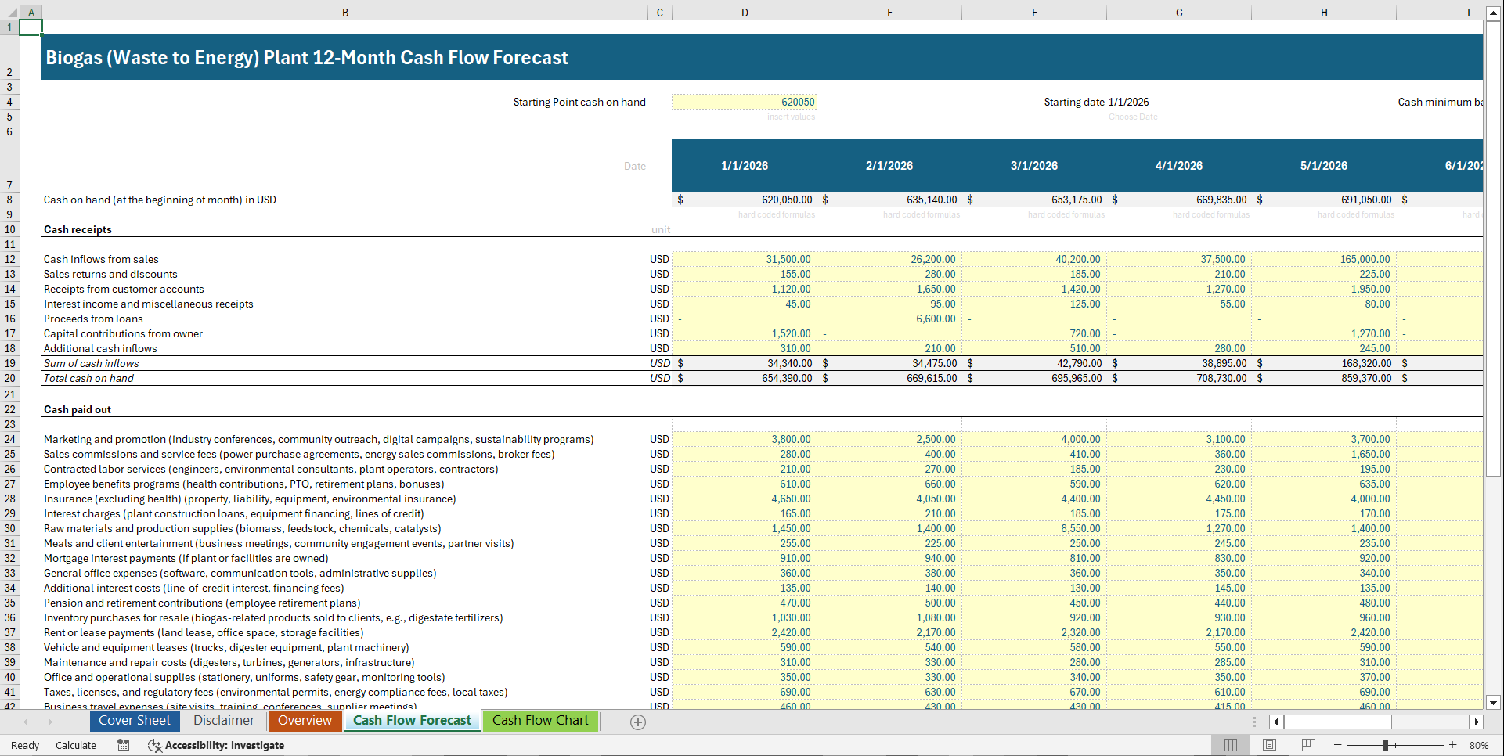Select the Disclaimer sheet
This screenshot has width=1504, height=756.
[223, 721]
